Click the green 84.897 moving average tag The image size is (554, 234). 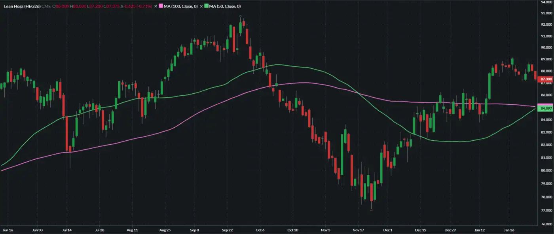(546, 108)
